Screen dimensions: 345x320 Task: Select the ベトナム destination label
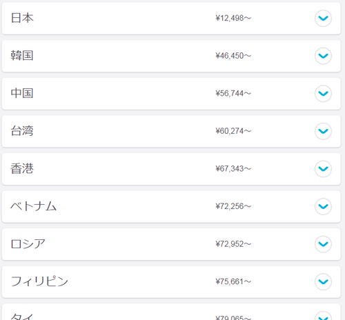click(x=34, y=206)
